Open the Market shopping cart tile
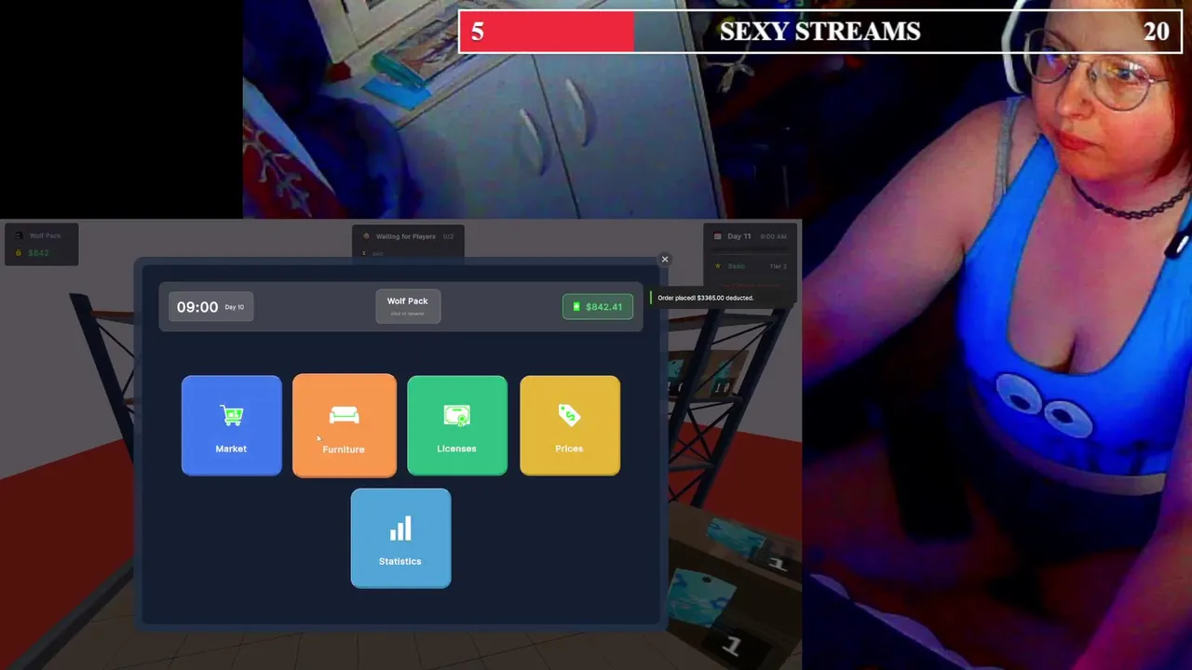Viewport: 1192px width, 670px height. click(231, 425)
